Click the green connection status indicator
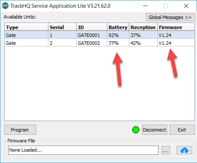 [136, 130]
